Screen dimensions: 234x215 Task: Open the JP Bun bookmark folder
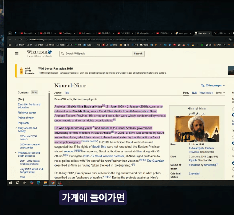point(39,45)
